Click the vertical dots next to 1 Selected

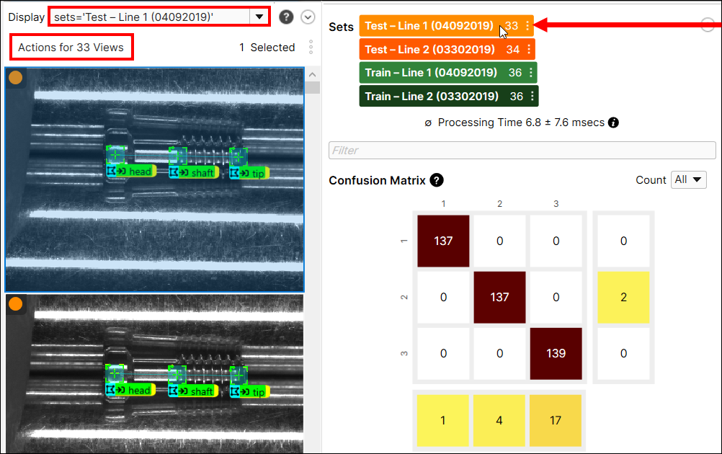click(311, 48)
